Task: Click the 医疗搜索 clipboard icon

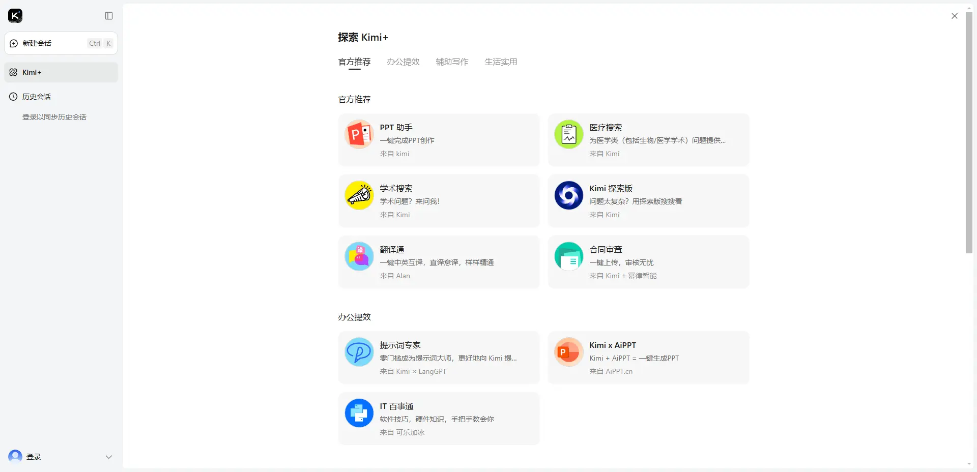Action: (x=569, y=134)
